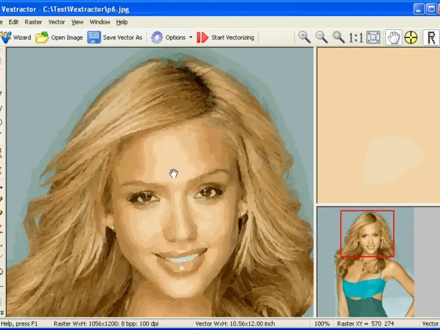Set zoom to 1:1
The height and width of the screenshot is (330, 440).
click(x=356, y=37)
